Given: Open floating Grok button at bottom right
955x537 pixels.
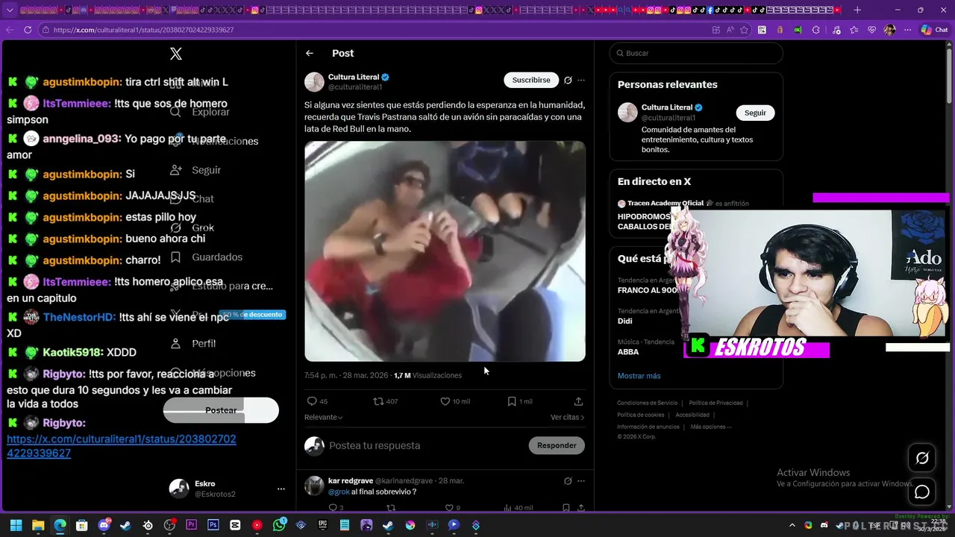Looking at the screenshot, I should click(922, 458).
